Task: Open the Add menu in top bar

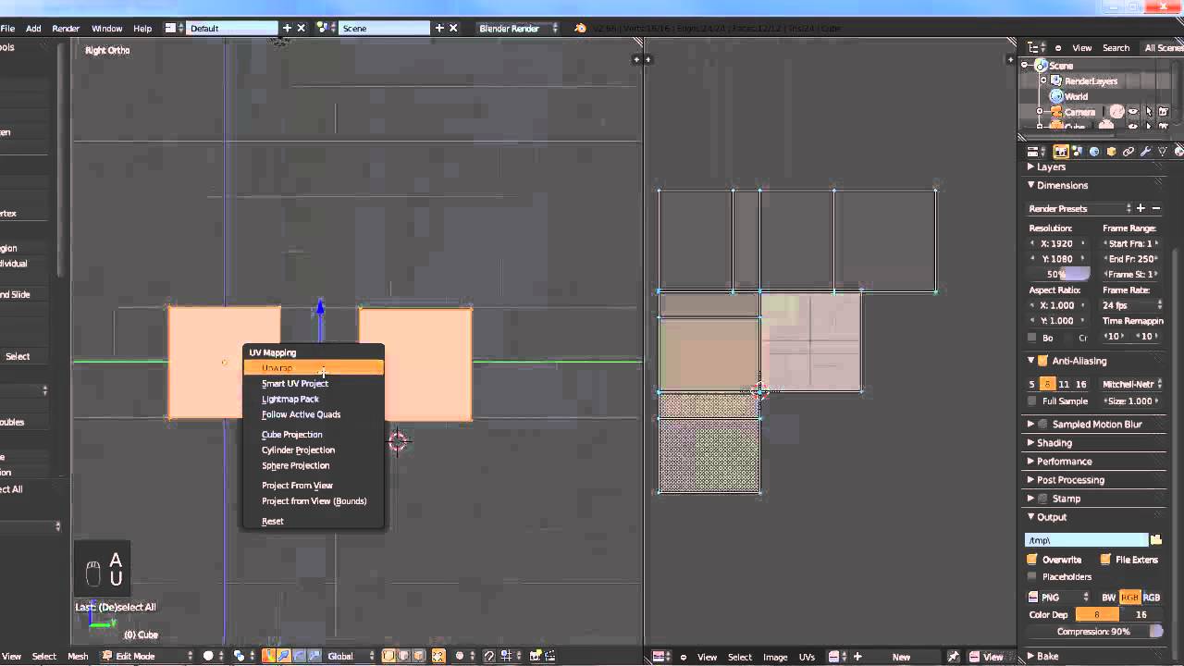Action: coord(33,29)
